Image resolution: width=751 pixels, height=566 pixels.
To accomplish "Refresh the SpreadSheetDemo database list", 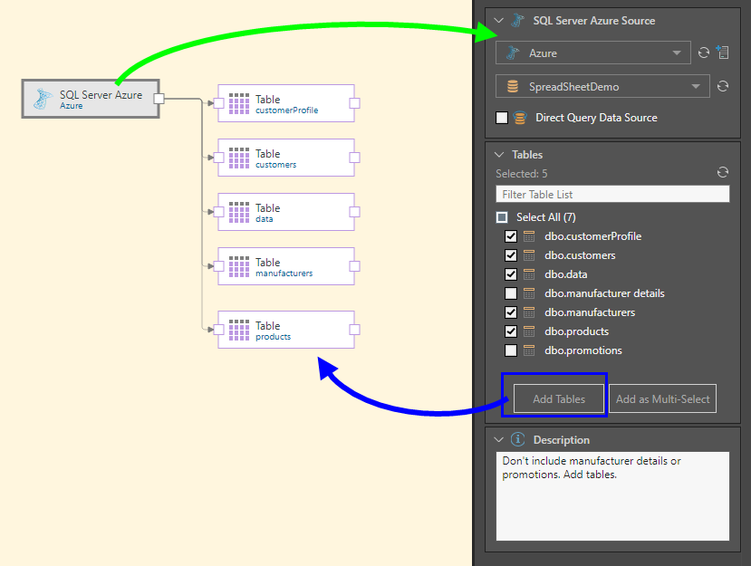I will click(x=722, y=87).
